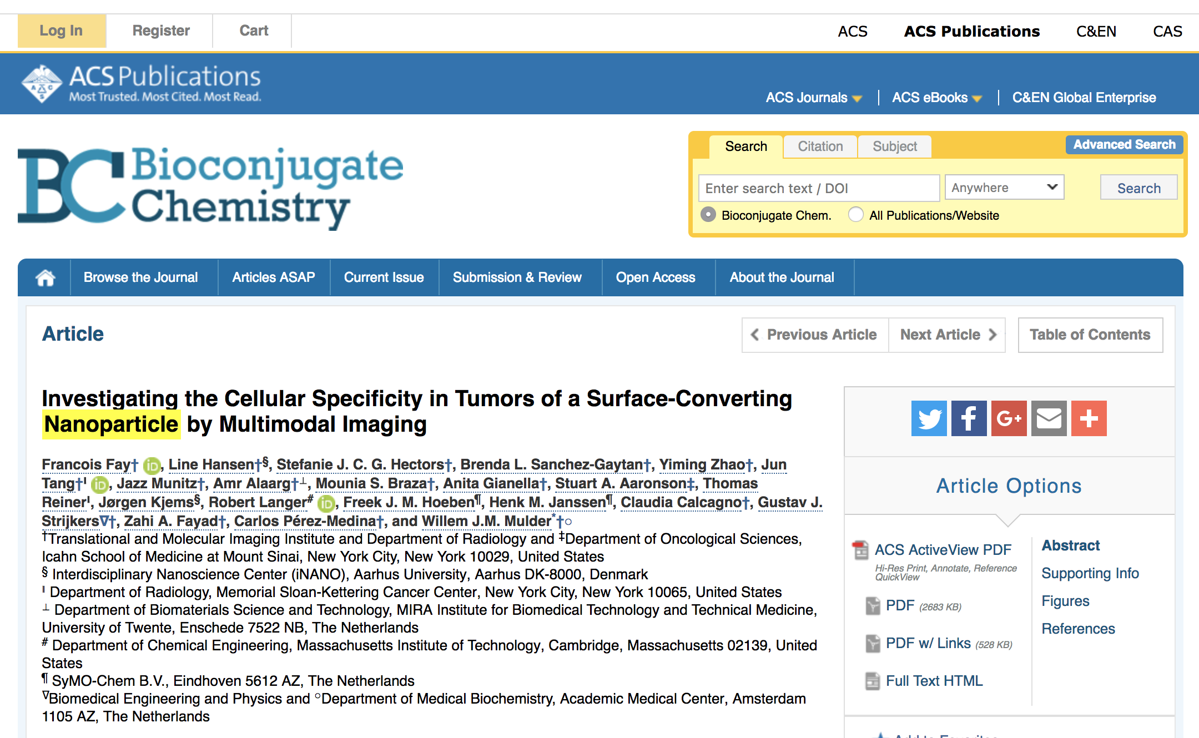The width and height of the screenshot is (1199, 738).
Task: Switch to the Subject search tab
Action: [x=895, y=146]
